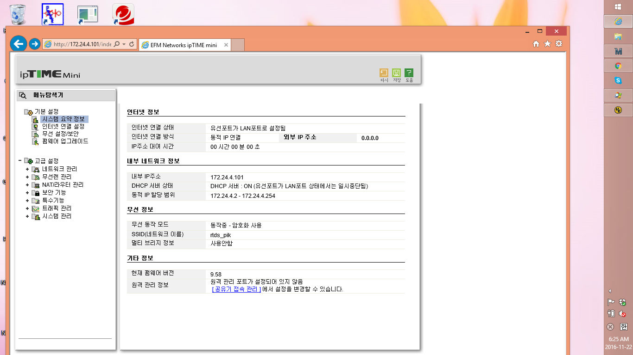Click the 메뉴탐색기 header
This screenshot has height=355, width=633.
pyautogui.click(x=66, y=95)
